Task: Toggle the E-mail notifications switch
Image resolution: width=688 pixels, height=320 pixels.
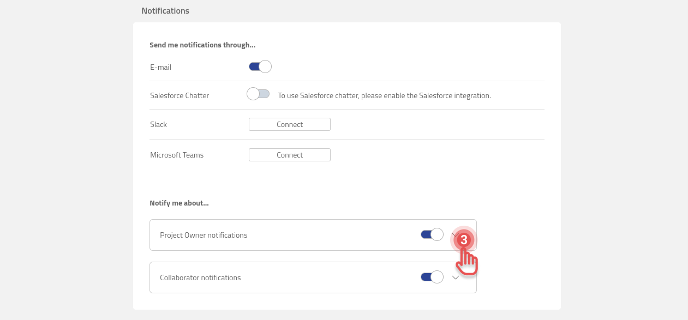Action: 260,67
